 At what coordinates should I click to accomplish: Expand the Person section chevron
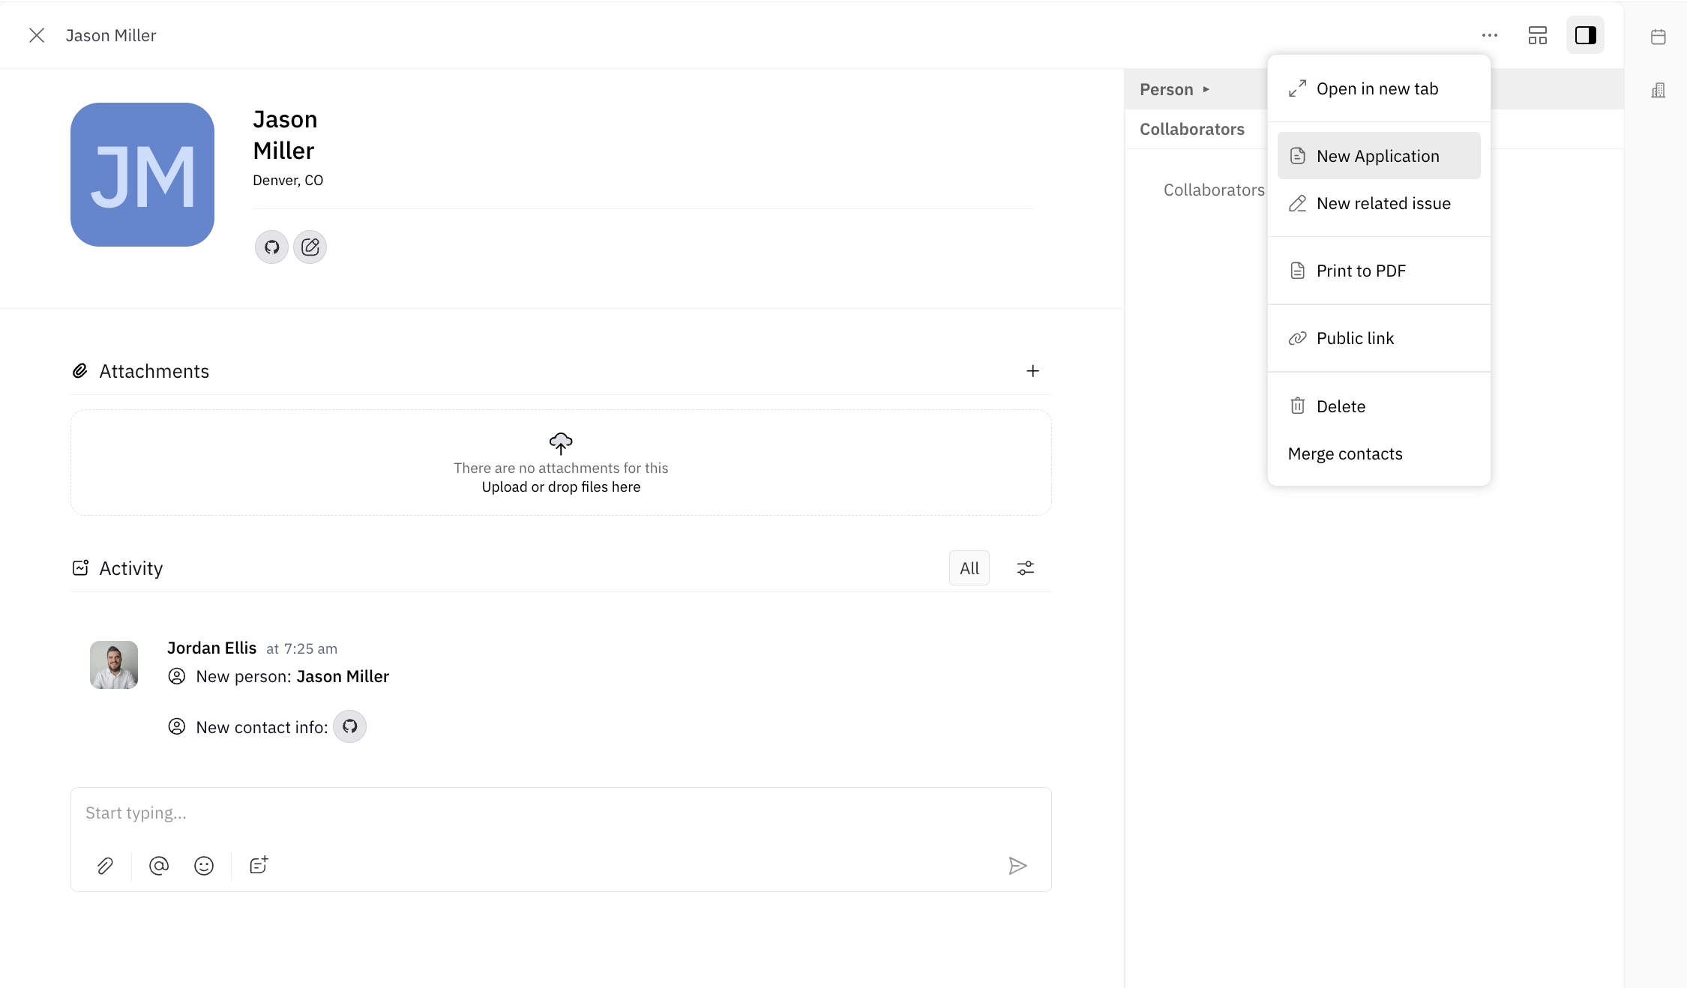pos(1207,89)
